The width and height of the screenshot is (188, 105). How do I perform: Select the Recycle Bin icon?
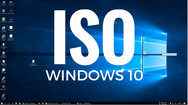click(x=3, y=11)
